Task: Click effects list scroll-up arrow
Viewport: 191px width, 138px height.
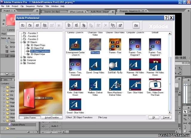Action: [170, 33]
